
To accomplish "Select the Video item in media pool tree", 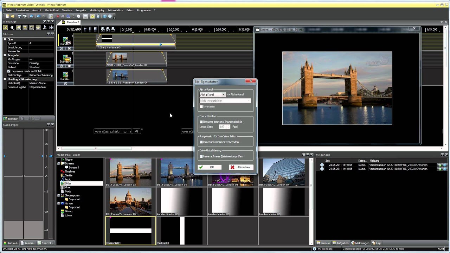I will (68, 187).
